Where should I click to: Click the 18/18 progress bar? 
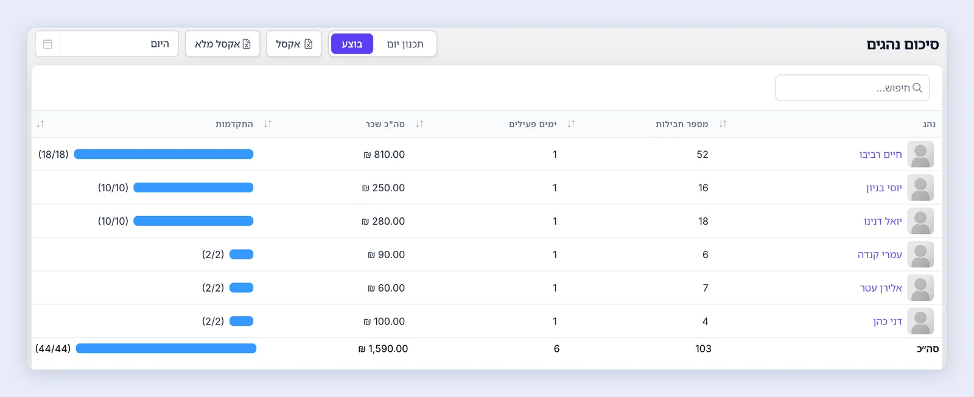pos(164,155)
